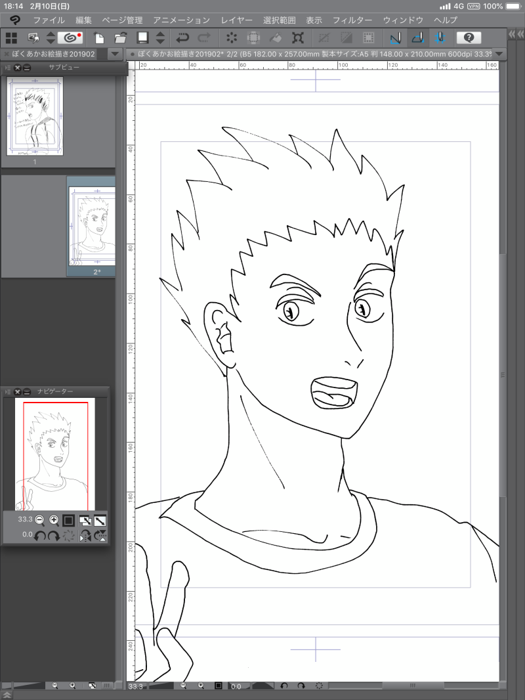Toggle Fit to Screen in the Navigator
This screenshot has height=700, width=525.
pos(85,521)
